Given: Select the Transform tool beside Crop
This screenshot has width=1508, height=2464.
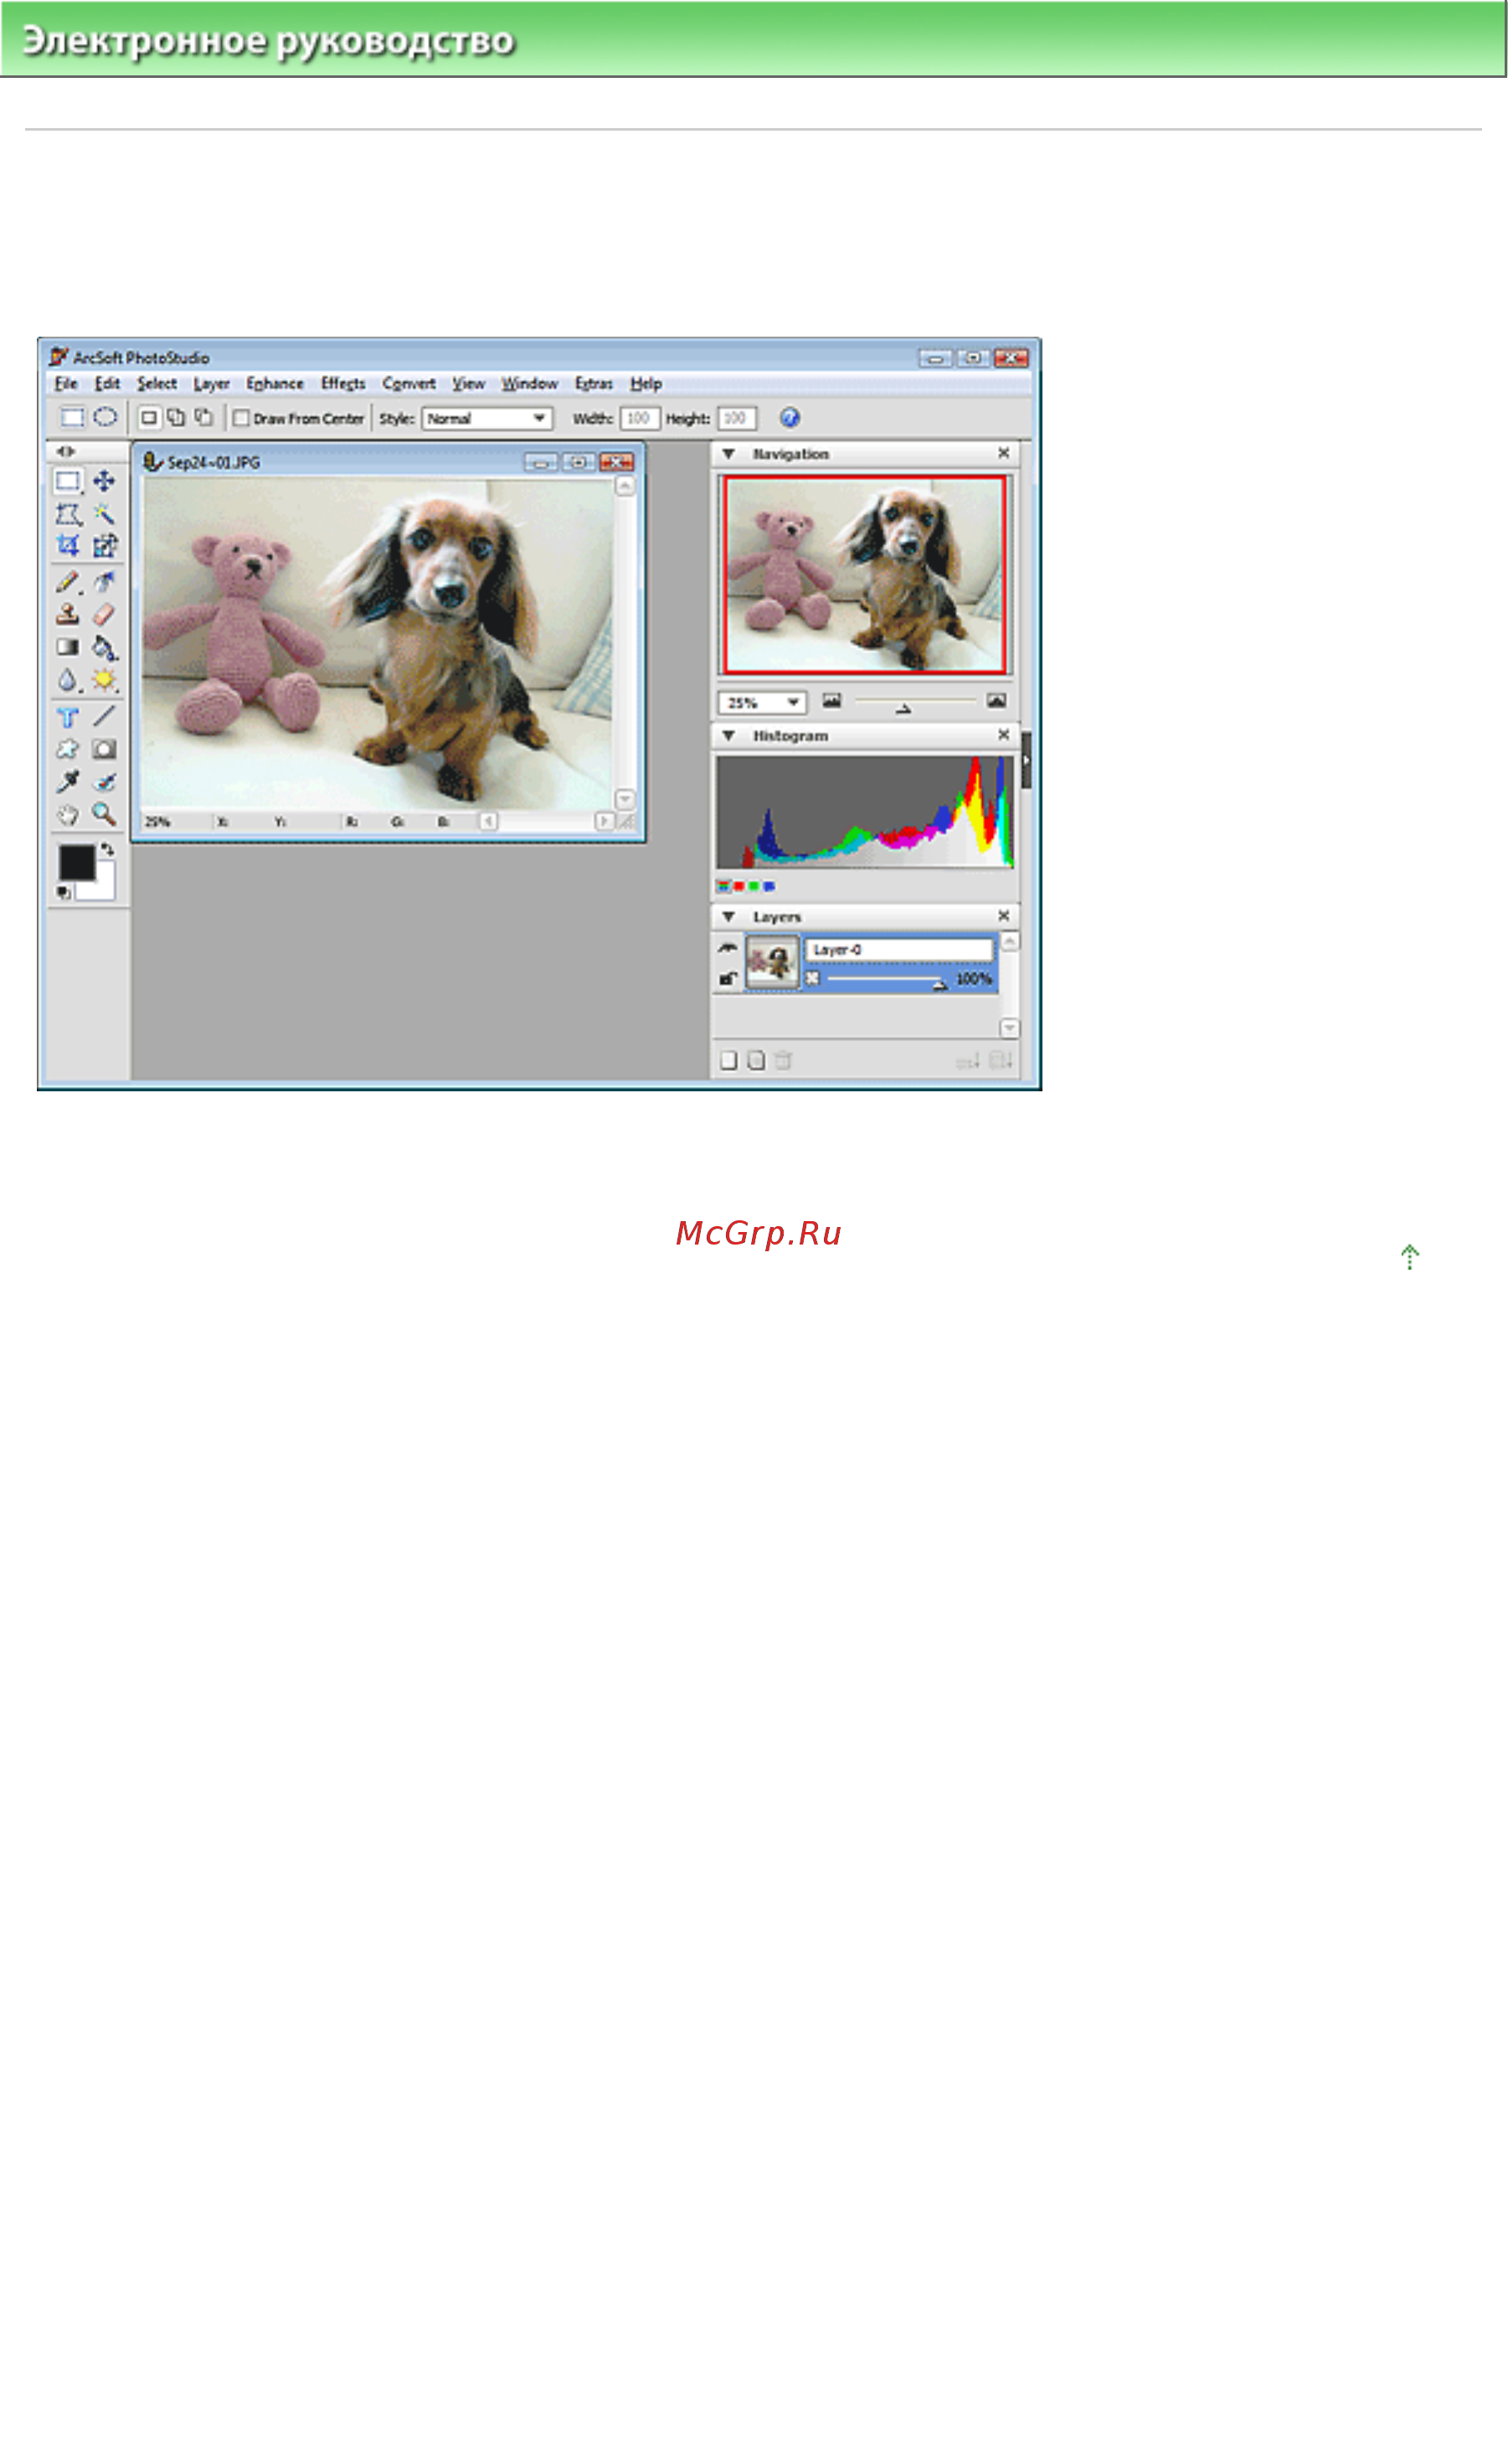Looking at the screenshot, I should pos(104,545).
